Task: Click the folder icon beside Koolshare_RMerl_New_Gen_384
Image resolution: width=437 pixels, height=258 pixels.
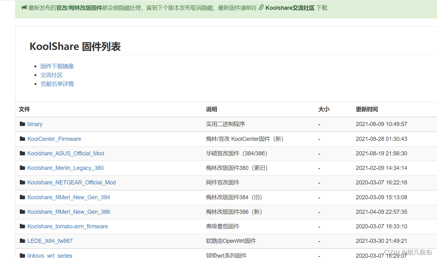Action: tap(22, 197)
